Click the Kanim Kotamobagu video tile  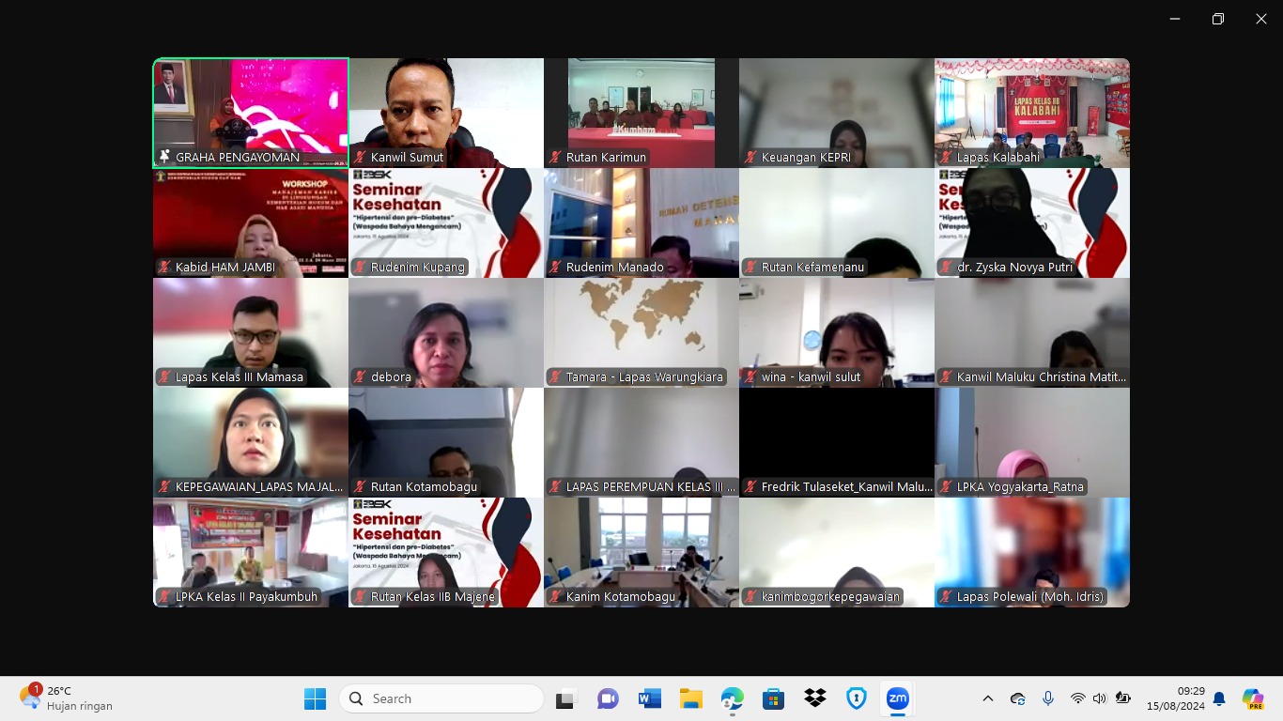pos(641,552)
